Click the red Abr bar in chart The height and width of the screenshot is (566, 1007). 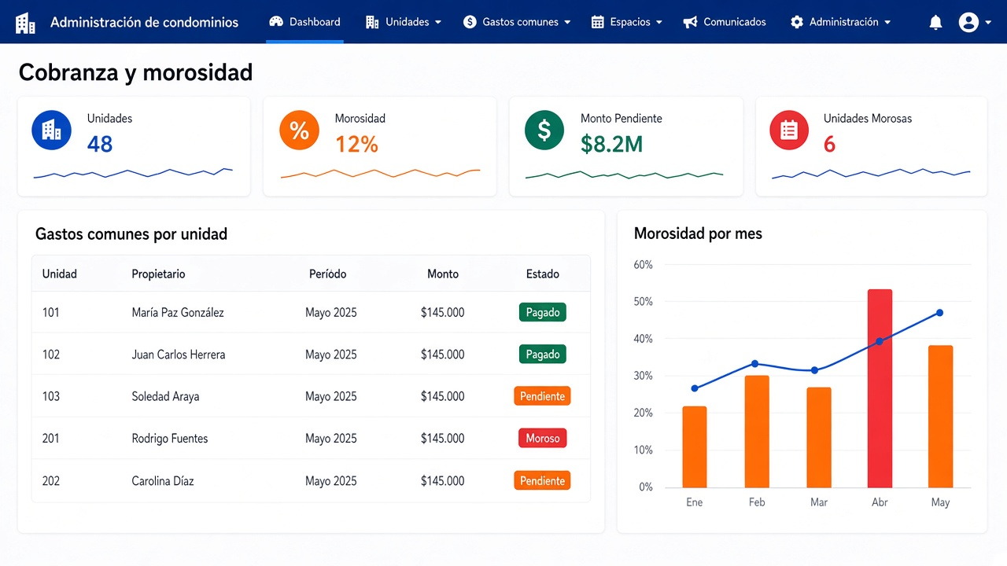[x=880, y=388]
